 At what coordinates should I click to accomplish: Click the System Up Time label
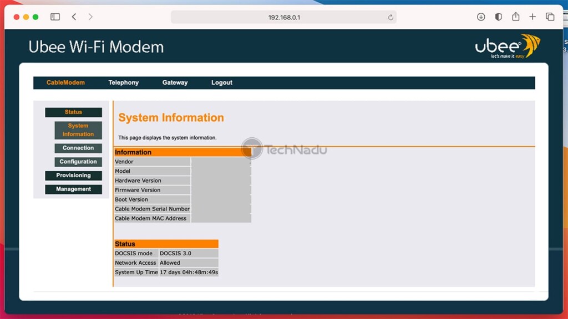click(136, 272)
